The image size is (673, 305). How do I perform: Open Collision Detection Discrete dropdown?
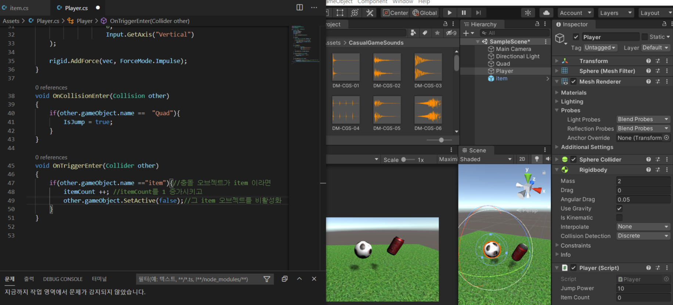tap(643, 236)
